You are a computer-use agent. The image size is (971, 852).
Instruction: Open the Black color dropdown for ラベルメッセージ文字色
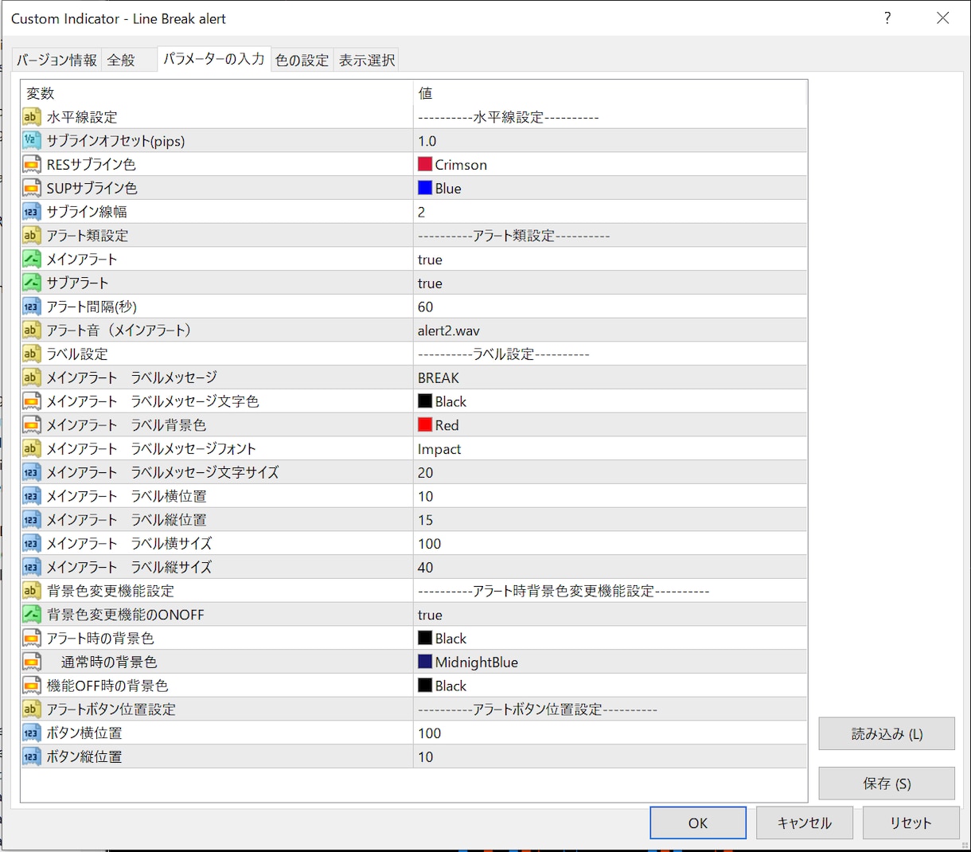coord(610,401)
